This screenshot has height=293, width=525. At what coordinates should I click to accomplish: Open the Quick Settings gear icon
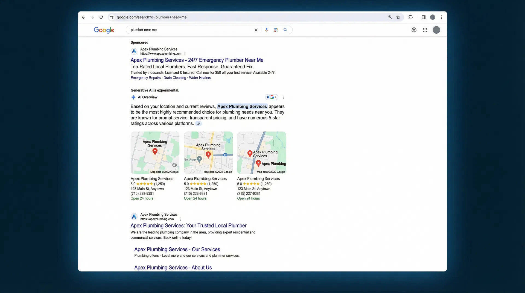coord(414,30)
